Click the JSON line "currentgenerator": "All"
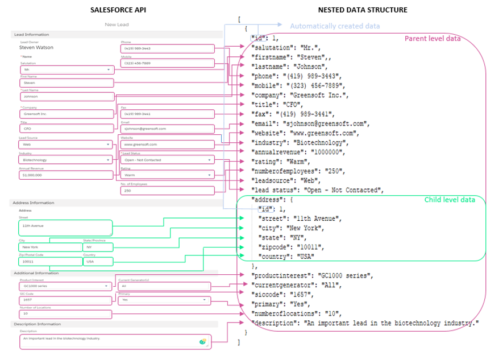This screenshot has width=503, height=359. click(x=297, y=286)
